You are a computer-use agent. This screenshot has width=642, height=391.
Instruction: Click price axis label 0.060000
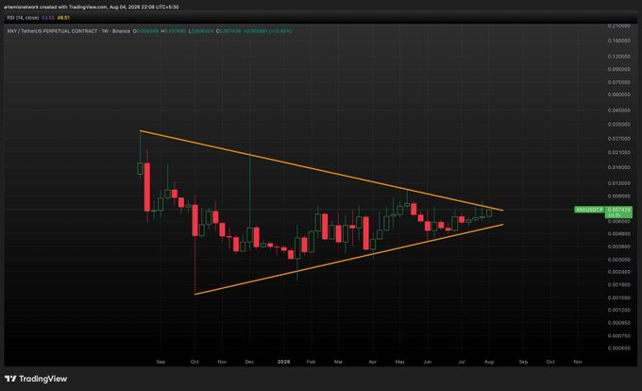click(619, 94)
